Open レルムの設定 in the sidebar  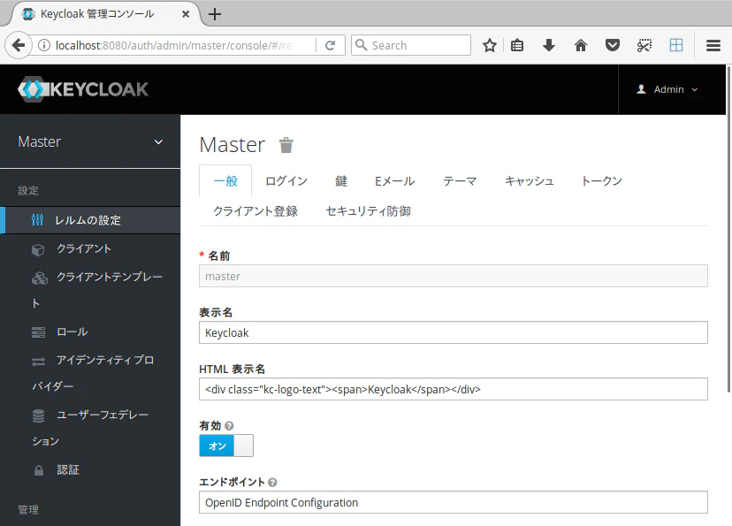[x=90, y=220]
